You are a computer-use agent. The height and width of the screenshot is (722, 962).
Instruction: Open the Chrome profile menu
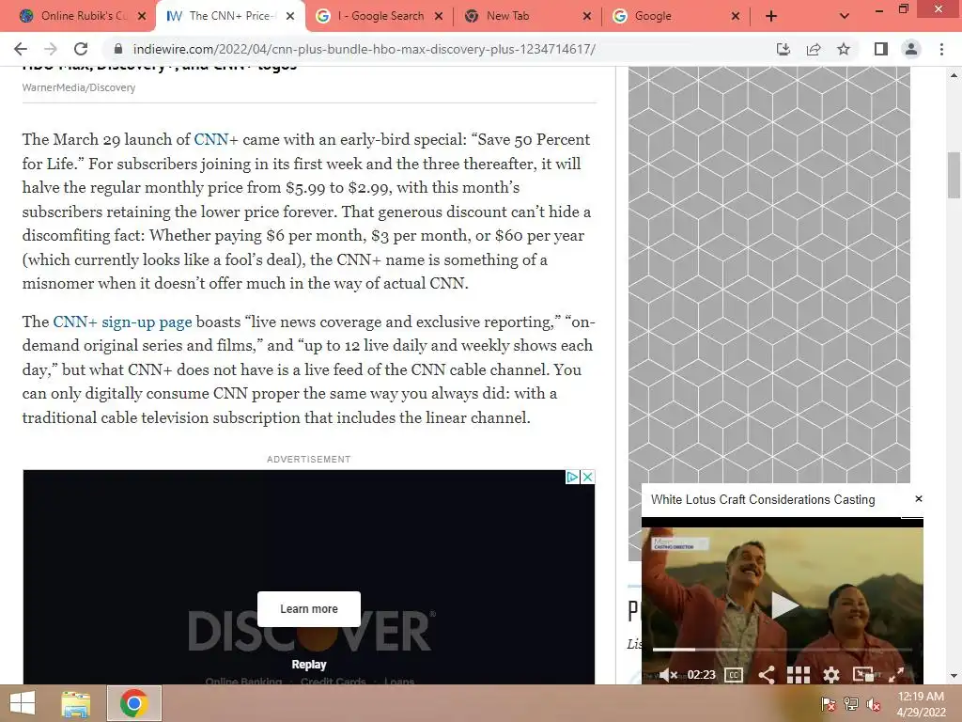coord(911,49)
